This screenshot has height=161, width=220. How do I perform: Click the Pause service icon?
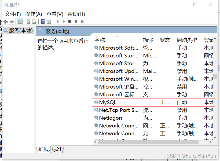tap(76, 21)
